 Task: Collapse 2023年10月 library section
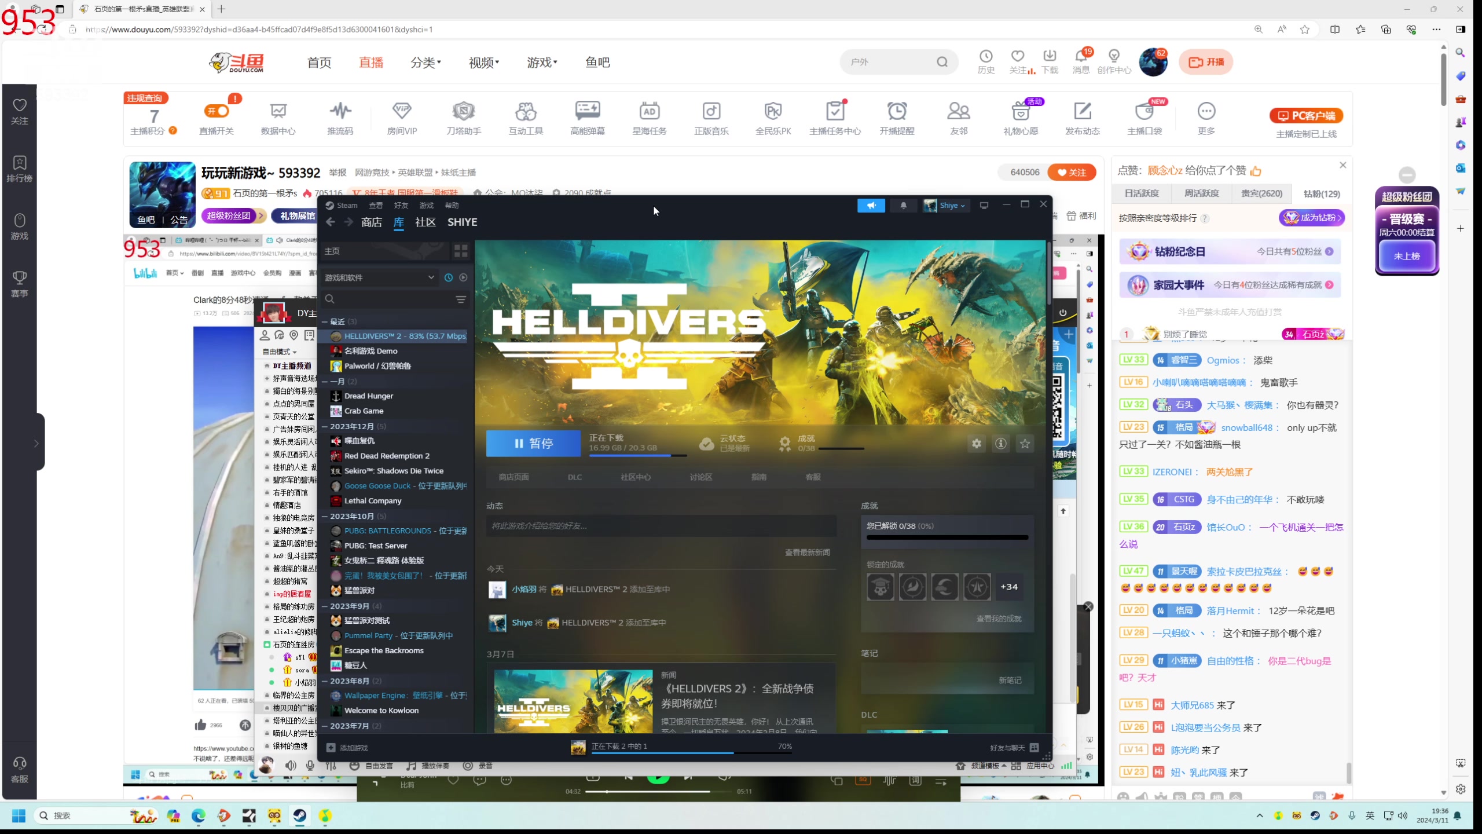(x=325, y=516)
